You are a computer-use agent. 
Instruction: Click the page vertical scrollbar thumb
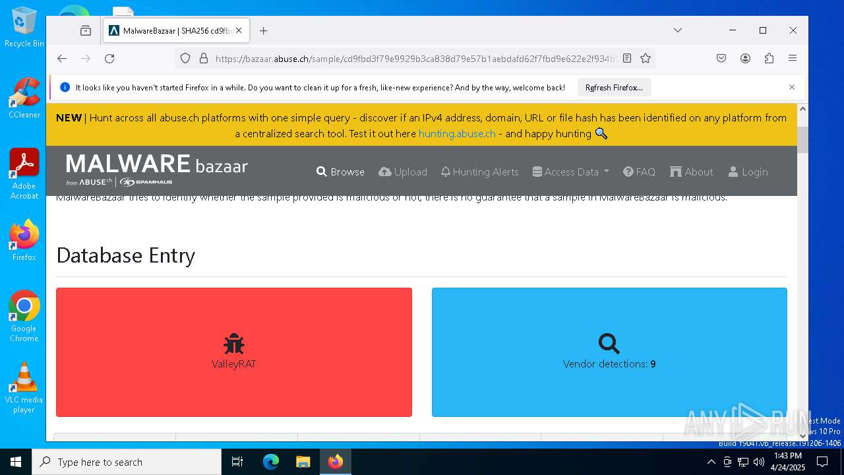[x=802, y=140]
